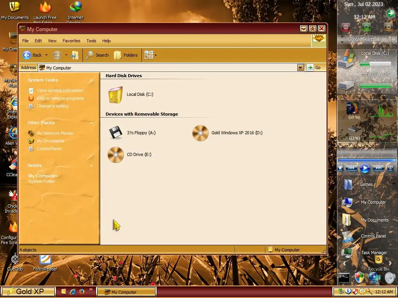
Task: Click the My Computer address field
Action: click(x=168, y=68)
